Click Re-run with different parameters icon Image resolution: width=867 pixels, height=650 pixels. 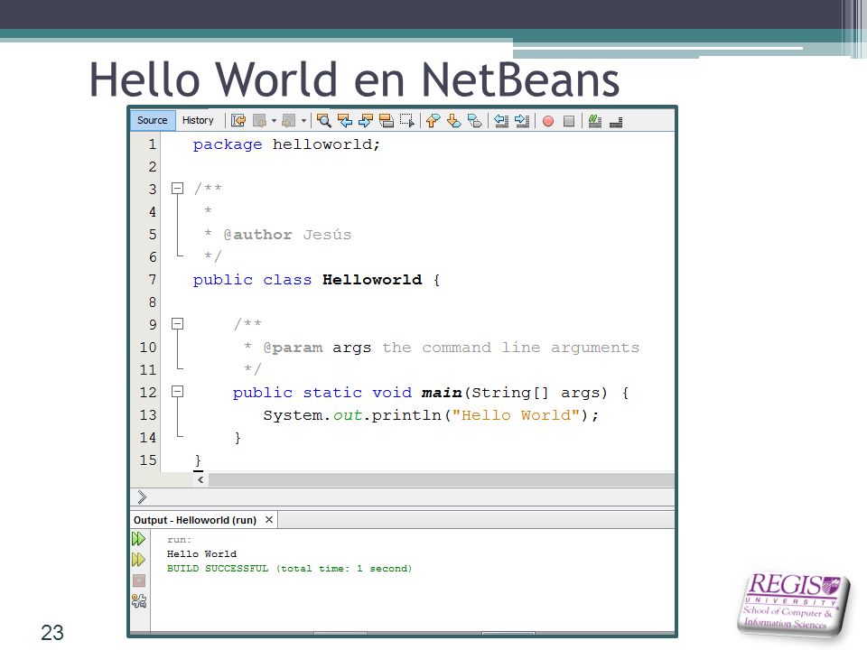point(138,560)
